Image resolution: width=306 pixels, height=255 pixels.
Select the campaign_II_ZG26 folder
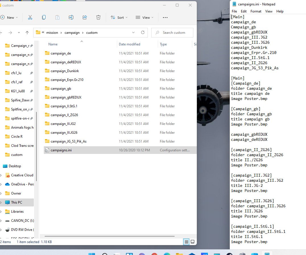pyautogui.click(x=64, y=115)
